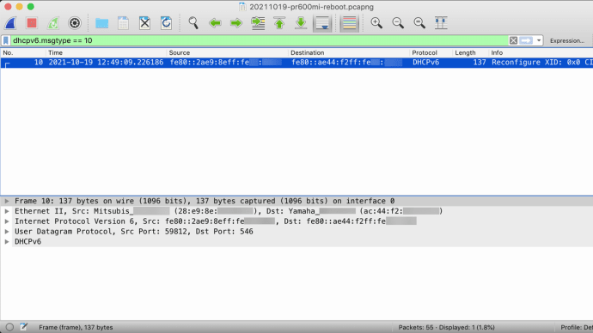Toggle auto-scroll during live capture
593x333 pixels.
[322, 23]
